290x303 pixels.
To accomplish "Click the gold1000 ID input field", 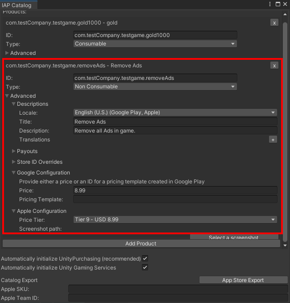I will pyautogui.click(x=155, y=35).
